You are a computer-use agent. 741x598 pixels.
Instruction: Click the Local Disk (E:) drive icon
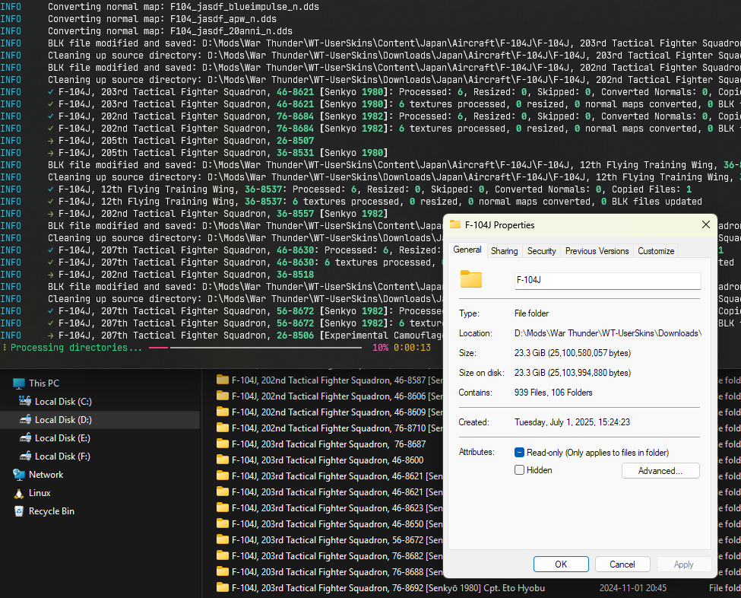tap(25, 437)
